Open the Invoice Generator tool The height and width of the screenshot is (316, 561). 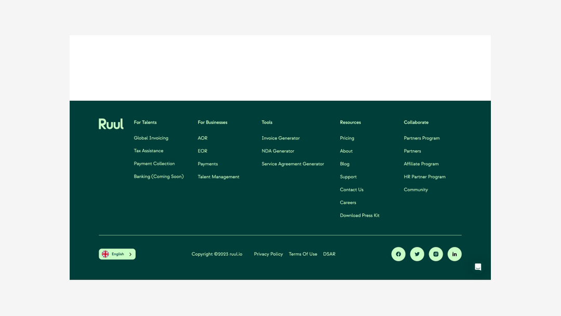point(280,138)
